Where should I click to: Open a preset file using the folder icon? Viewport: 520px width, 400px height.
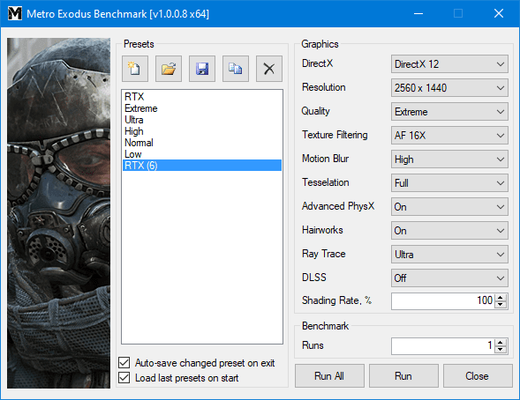169,69
